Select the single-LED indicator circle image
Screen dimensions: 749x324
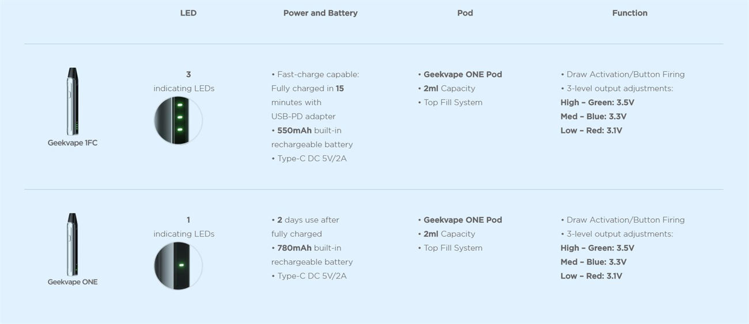[179, 265]
